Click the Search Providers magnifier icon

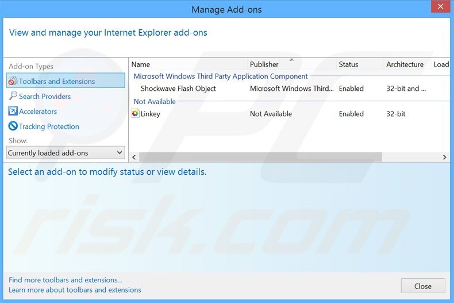coord(13,96)
